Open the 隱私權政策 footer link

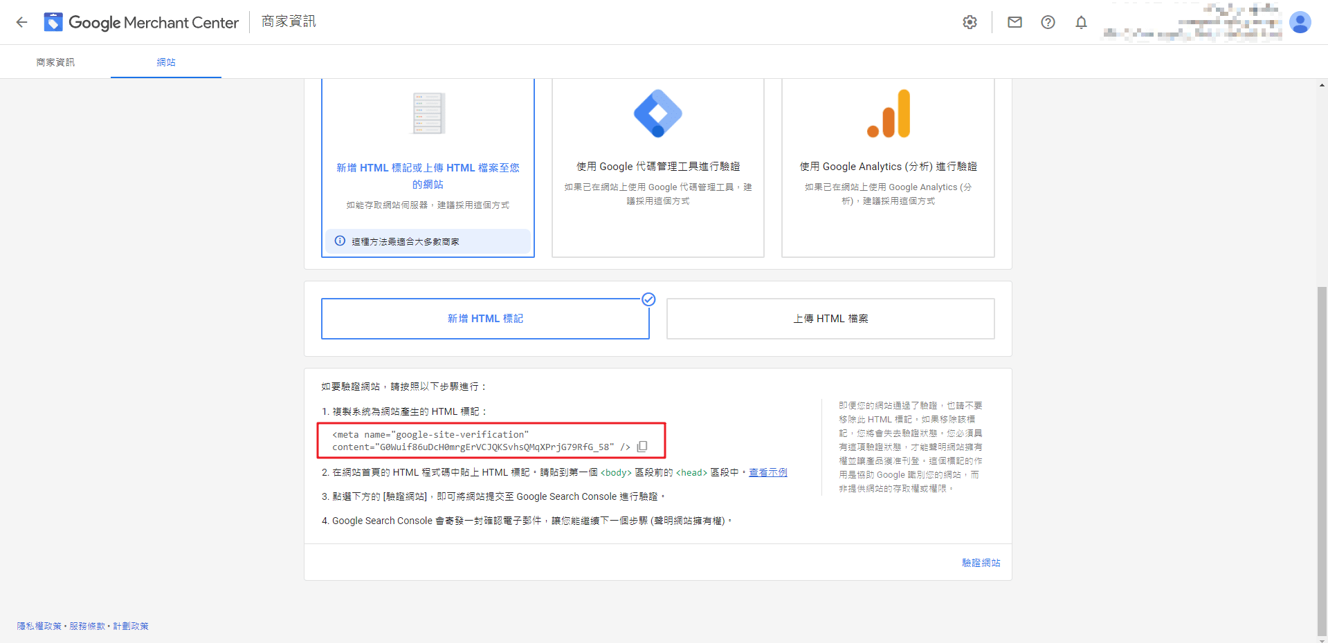click(x=39, y=626)
